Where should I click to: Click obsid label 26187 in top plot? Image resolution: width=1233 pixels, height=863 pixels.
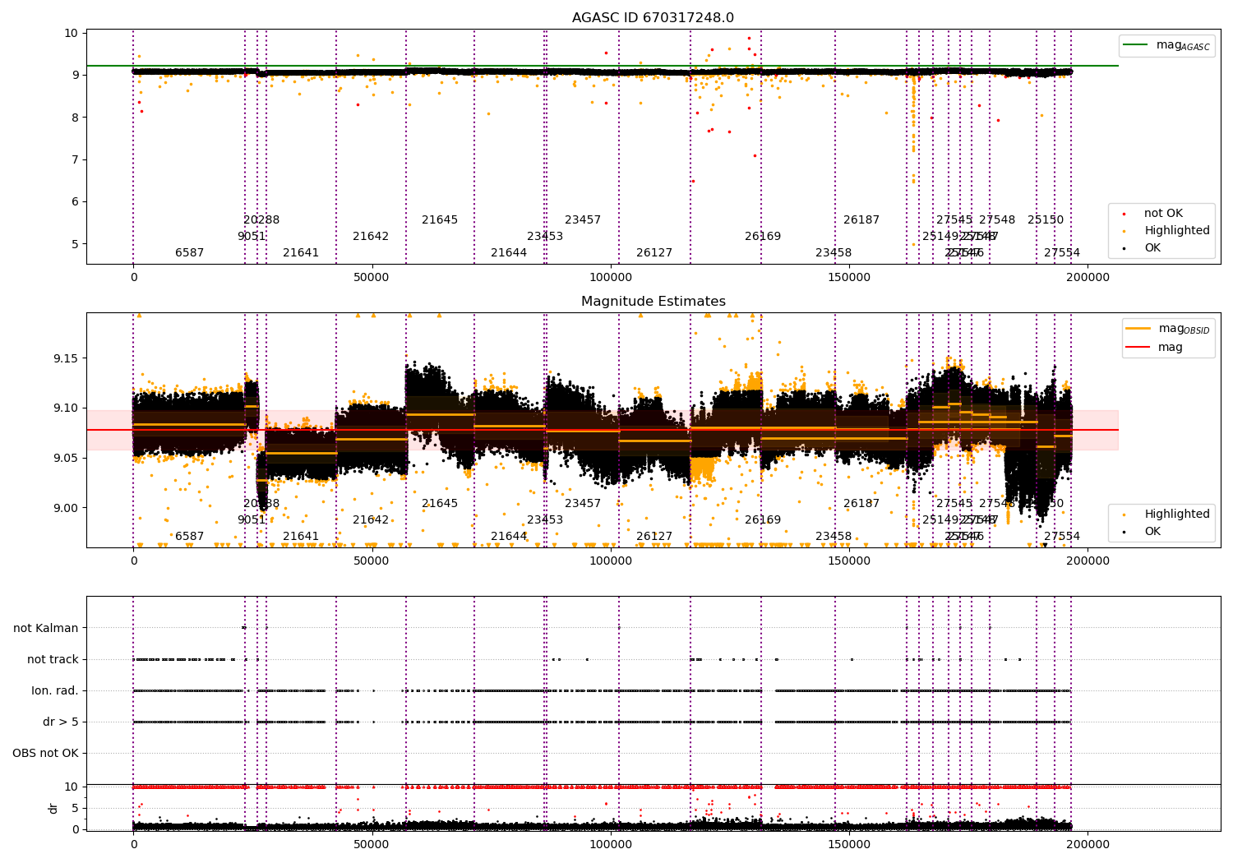point(861,220)
